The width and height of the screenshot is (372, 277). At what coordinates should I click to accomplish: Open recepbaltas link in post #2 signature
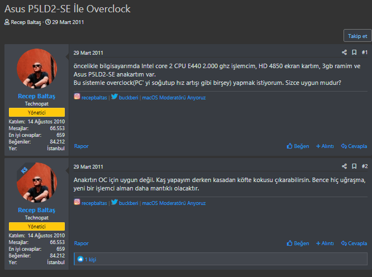click(x=94, y=203)
